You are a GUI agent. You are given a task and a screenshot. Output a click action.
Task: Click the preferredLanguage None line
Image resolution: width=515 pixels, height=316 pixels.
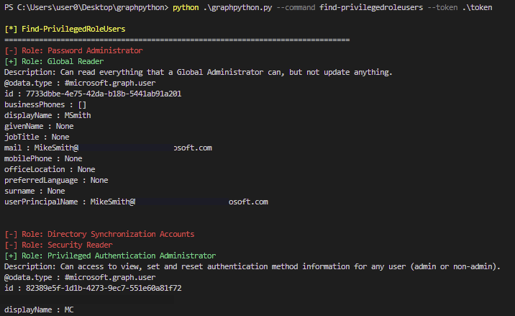tap(56, 180)
